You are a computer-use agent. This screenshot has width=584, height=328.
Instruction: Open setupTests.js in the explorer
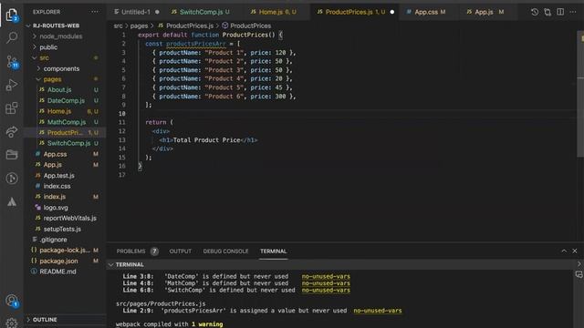click(65, 229)
